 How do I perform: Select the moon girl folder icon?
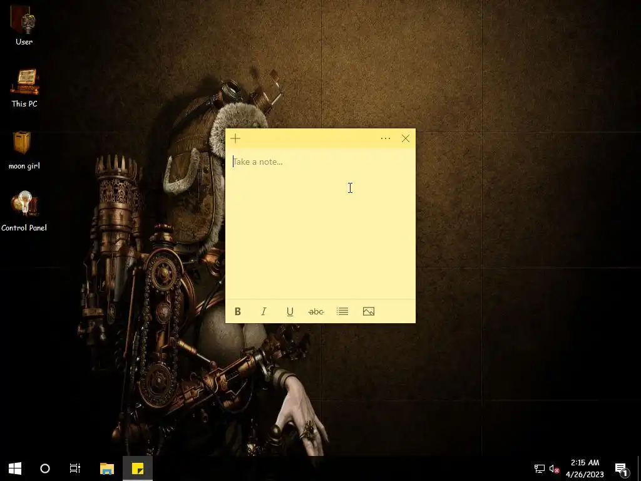(24, 150)
